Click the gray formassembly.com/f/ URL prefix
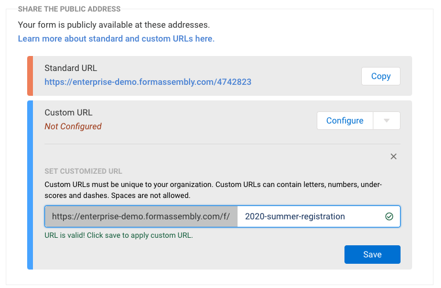441x288 pixels. point(141,217)
